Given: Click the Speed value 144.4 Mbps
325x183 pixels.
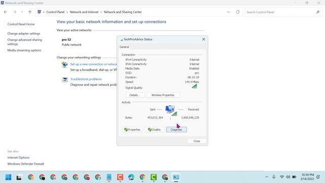Looking at the screenshot, I should tap(192, 82).
